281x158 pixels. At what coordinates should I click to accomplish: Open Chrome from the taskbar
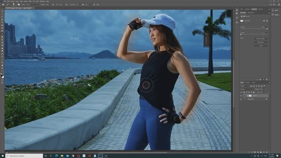tap(73, 156)
